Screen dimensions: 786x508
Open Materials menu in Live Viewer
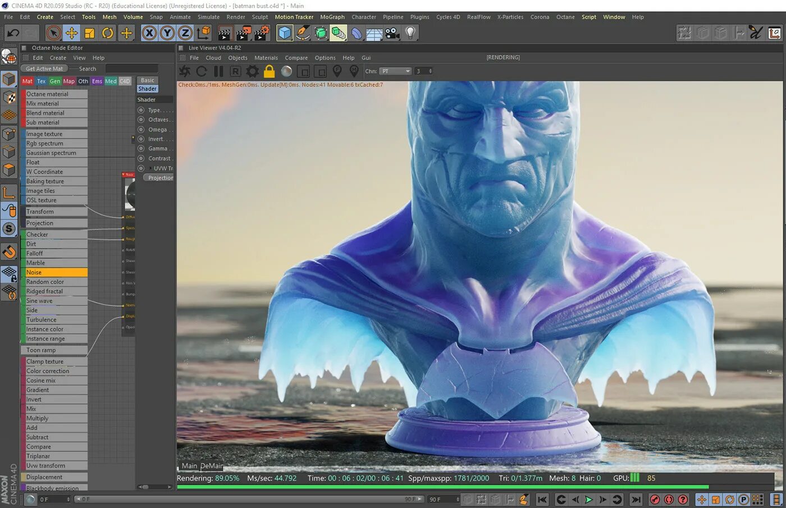[266, 58]
